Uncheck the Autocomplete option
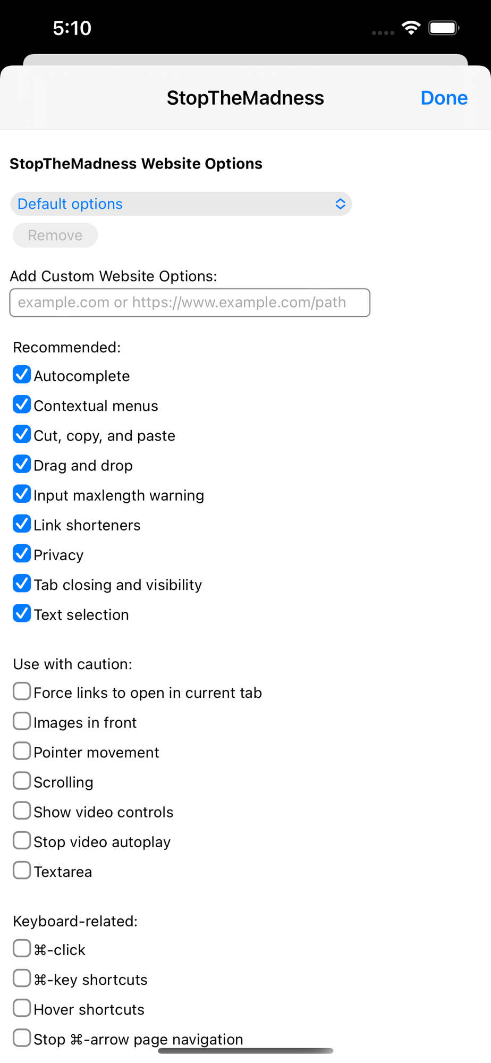The image size is (491, 1063). pos(22,375)
